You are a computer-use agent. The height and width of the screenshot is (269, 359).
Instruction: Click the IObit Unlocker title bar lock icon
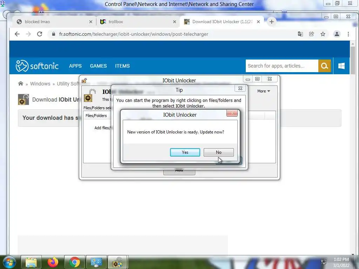(x=84, y=81)
